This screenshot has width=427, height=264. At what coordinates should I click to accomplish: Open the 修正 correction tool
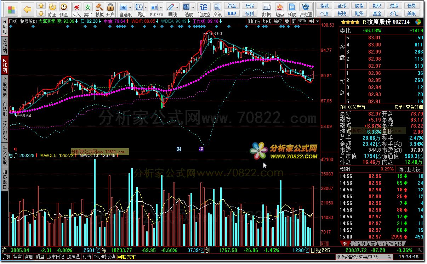coord(52,10)
